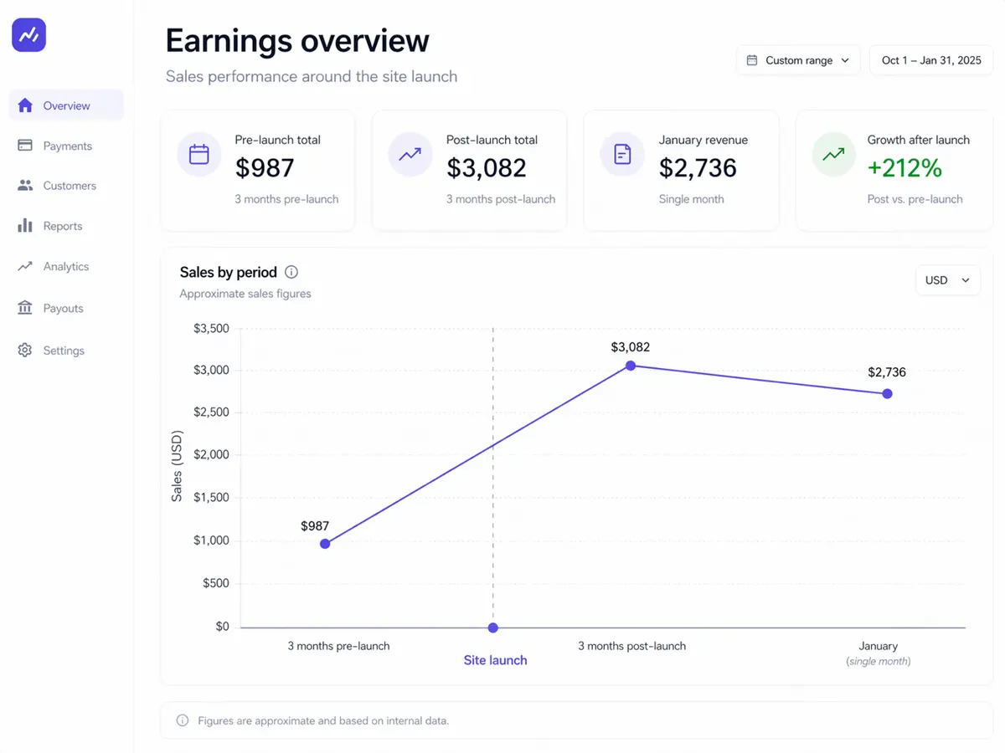The height and width of the screenshot is (753, 1005).
Task: Click the trend arrow icon in the Post-launch total card
Action: tap(410, 155)
